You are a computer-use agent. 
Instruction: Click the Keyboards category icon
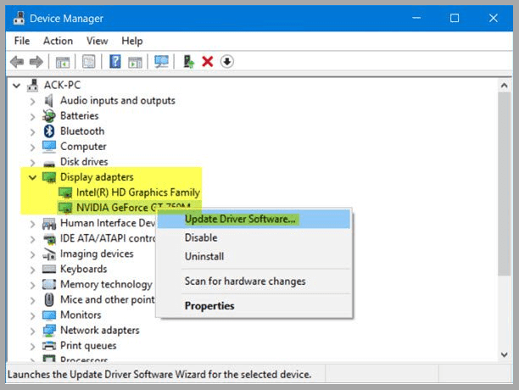[49, 270]
